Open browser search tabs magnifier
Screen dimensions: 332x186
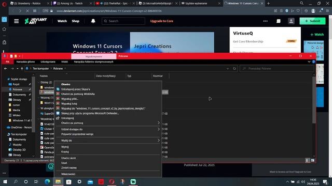[x=301, y=3]
